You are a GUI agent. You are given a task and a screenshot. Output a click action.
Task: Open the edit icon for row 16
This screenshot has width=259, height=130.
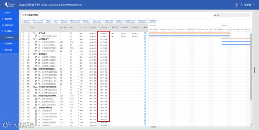pos(145,78)
